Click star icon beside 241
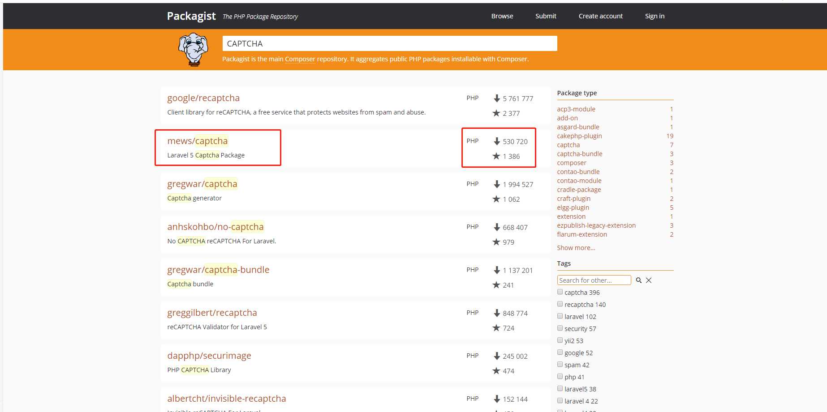 (496, 285)
